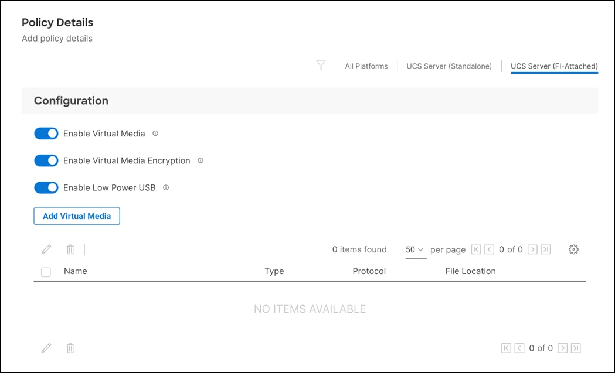The width and height of the screenshot is (615, 373).
Task: Click the info icon beside Enable Virtual Media
Action: [155, 134]
